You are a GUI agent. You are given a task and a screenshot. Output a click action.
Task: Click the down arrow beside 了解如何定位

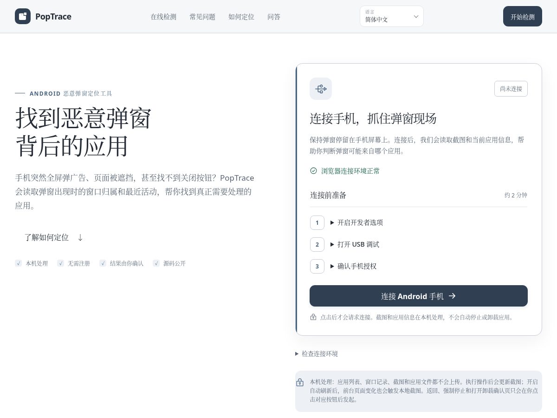coord(80,237)
